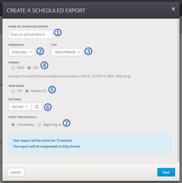
Task: Select the JSON format option
Action: pyautogui.click(x=13, y=68)
